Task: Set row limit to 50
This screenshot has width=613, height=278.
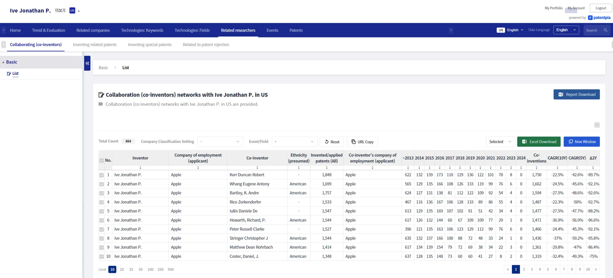Action: click(x=140, y=269)
